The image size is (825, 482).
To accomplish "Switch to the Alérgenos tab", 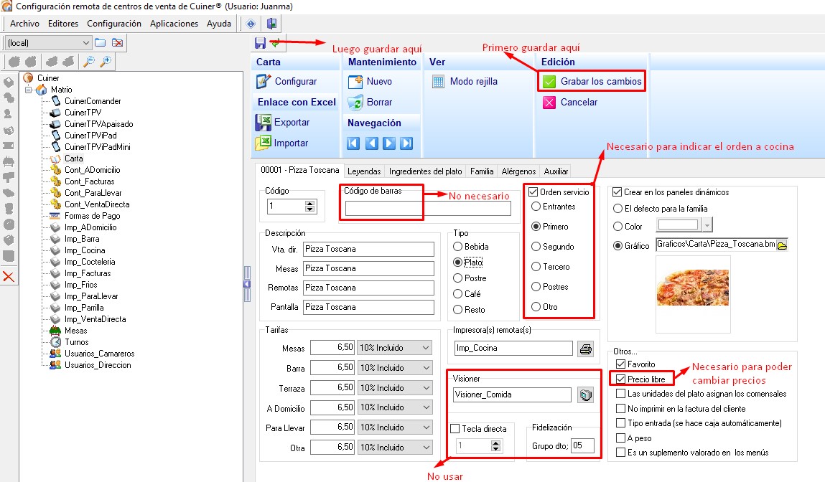I will point(519,171).
